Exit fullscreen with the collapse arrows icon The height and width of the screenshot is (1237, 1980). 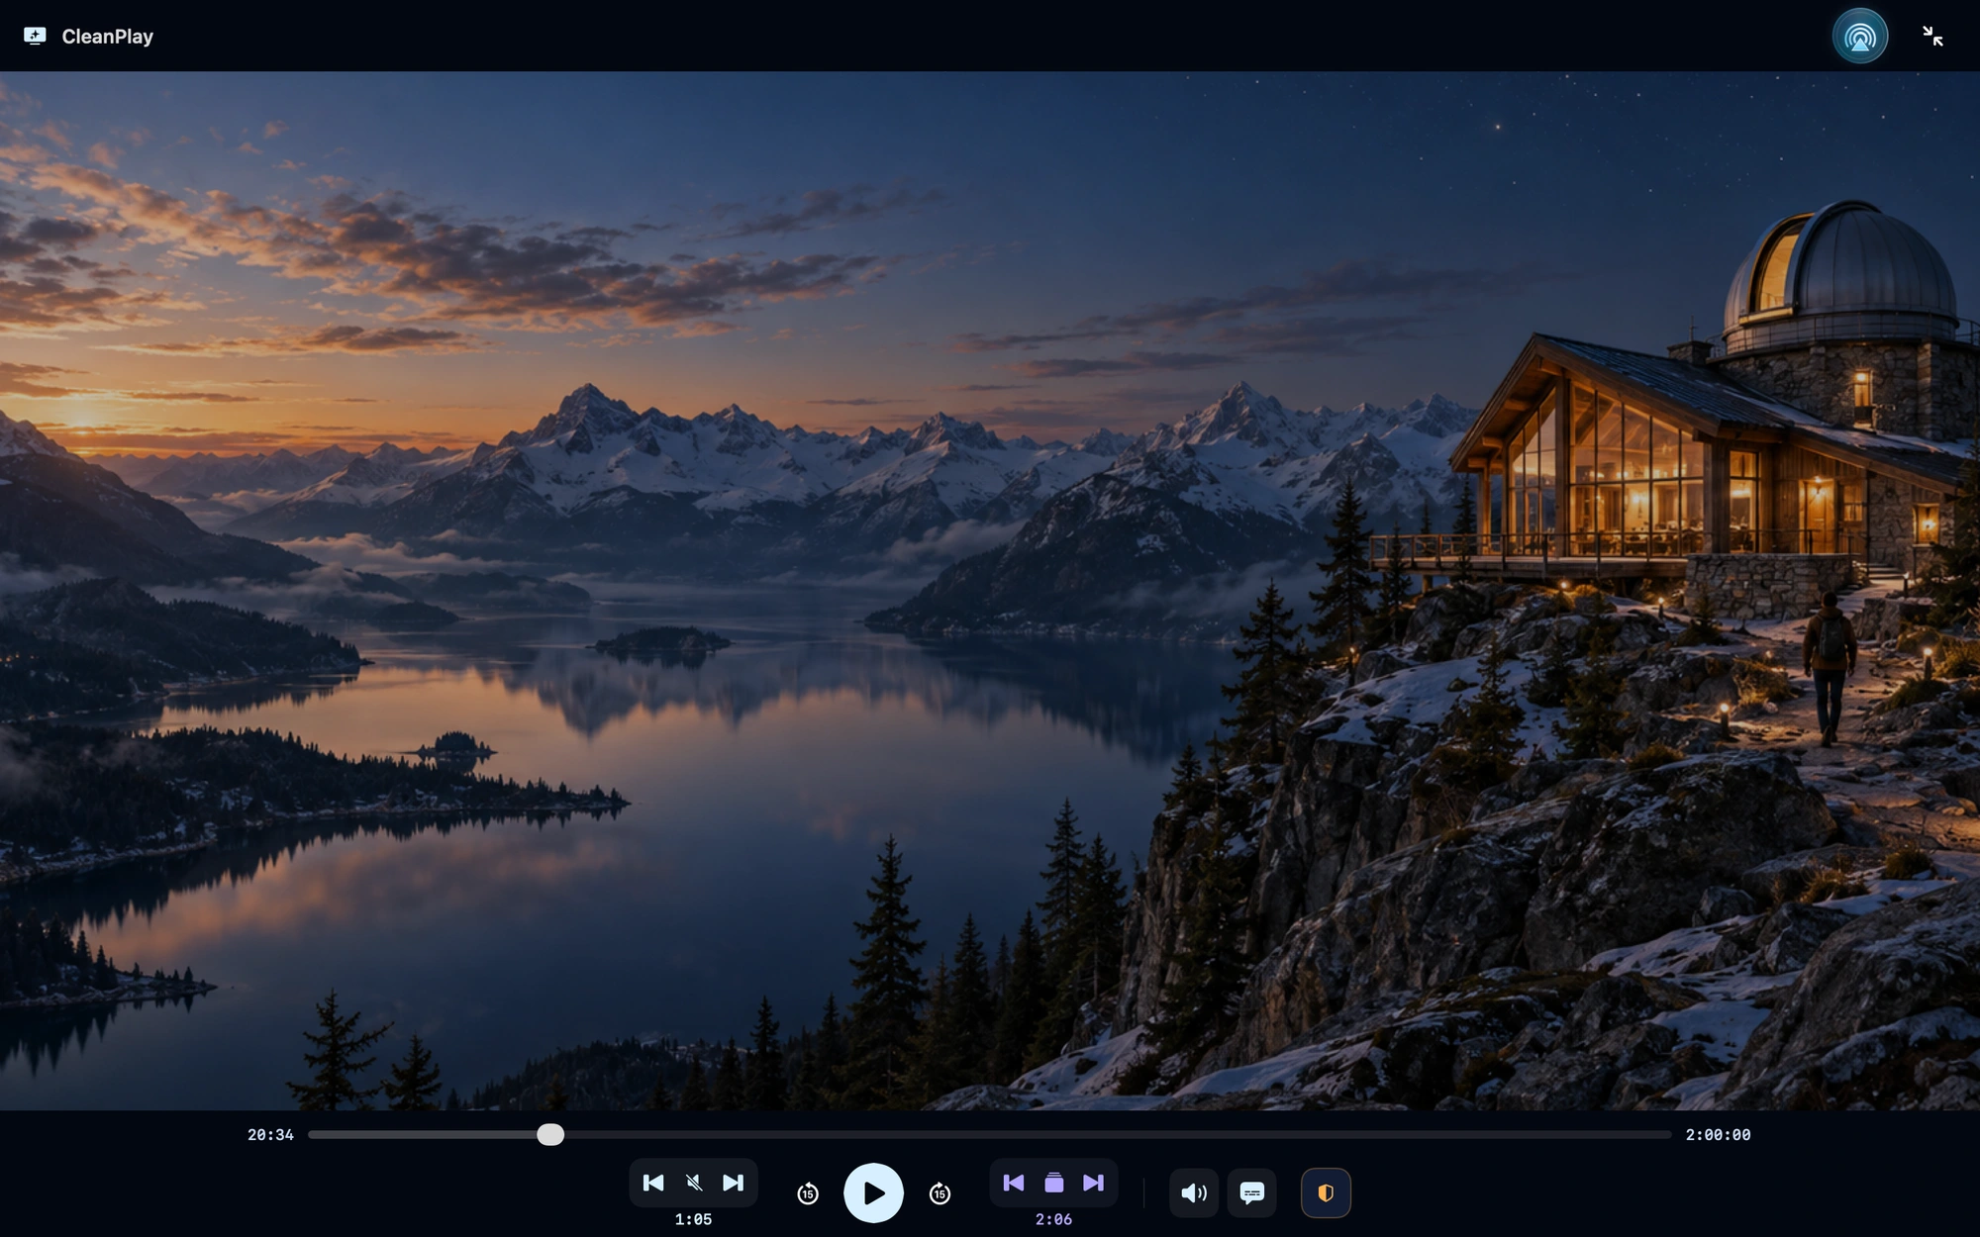click(1932, 37)
